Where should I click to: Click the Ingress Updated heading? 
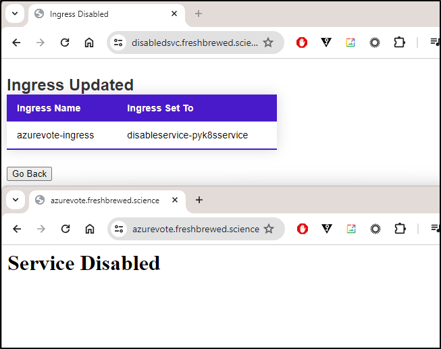pos(70,85)
